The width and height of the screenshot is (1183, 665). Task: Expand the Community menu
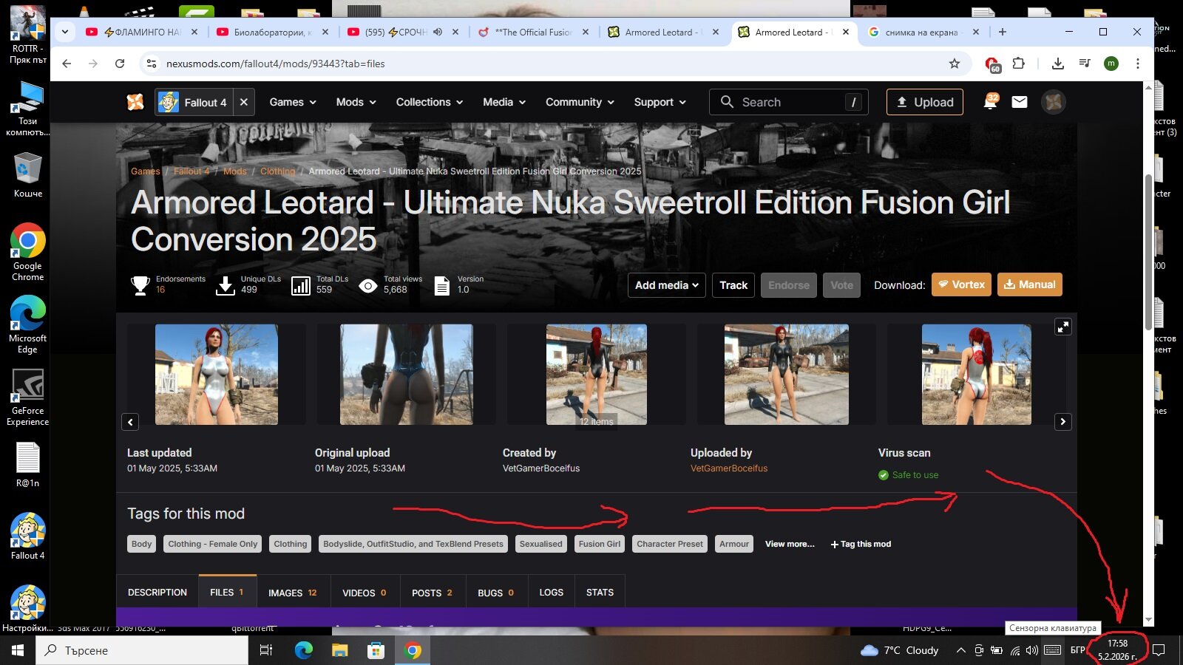(x=580, y=102)
